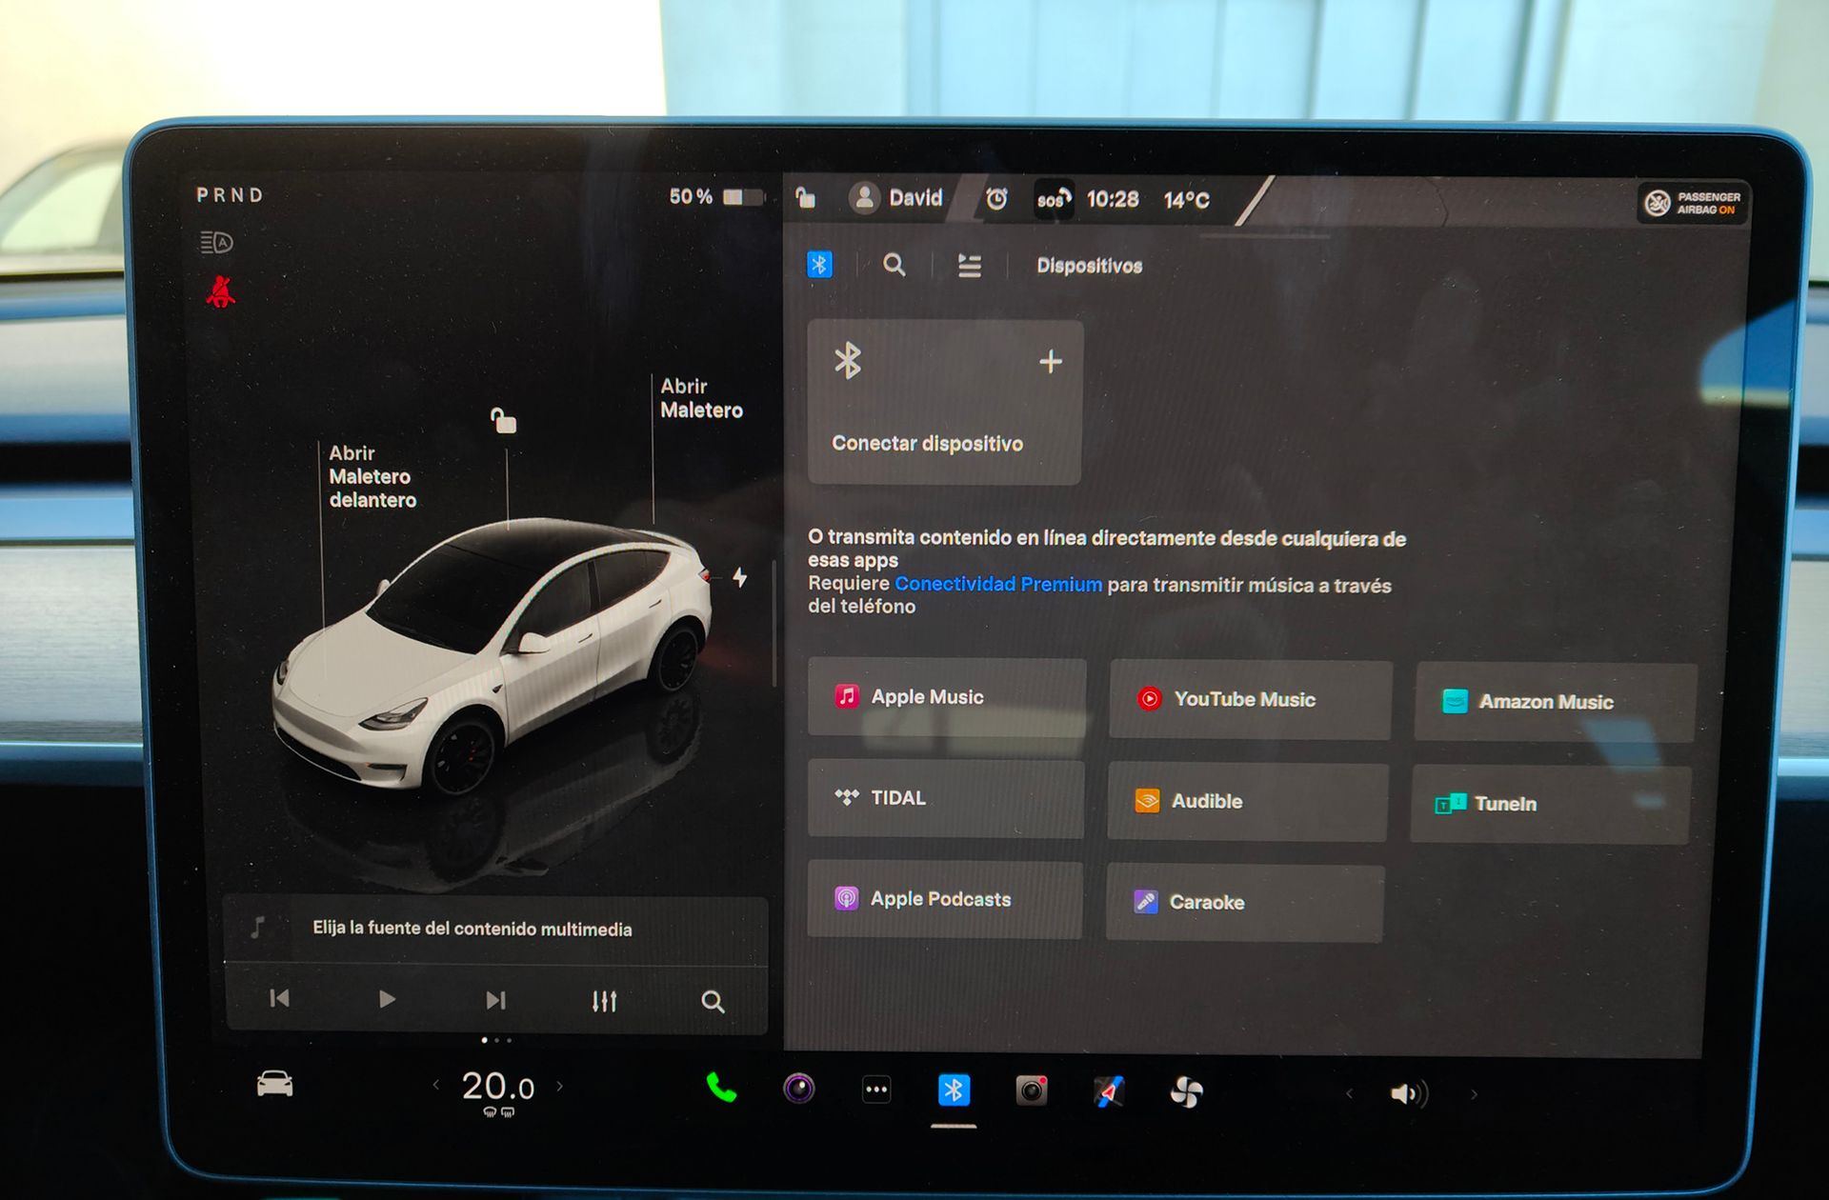The height and width of the screenshot is (1200, 1829).
Task: Raise volume with right chevron
Action: pyautogui.click(x=1474, y=1094)
